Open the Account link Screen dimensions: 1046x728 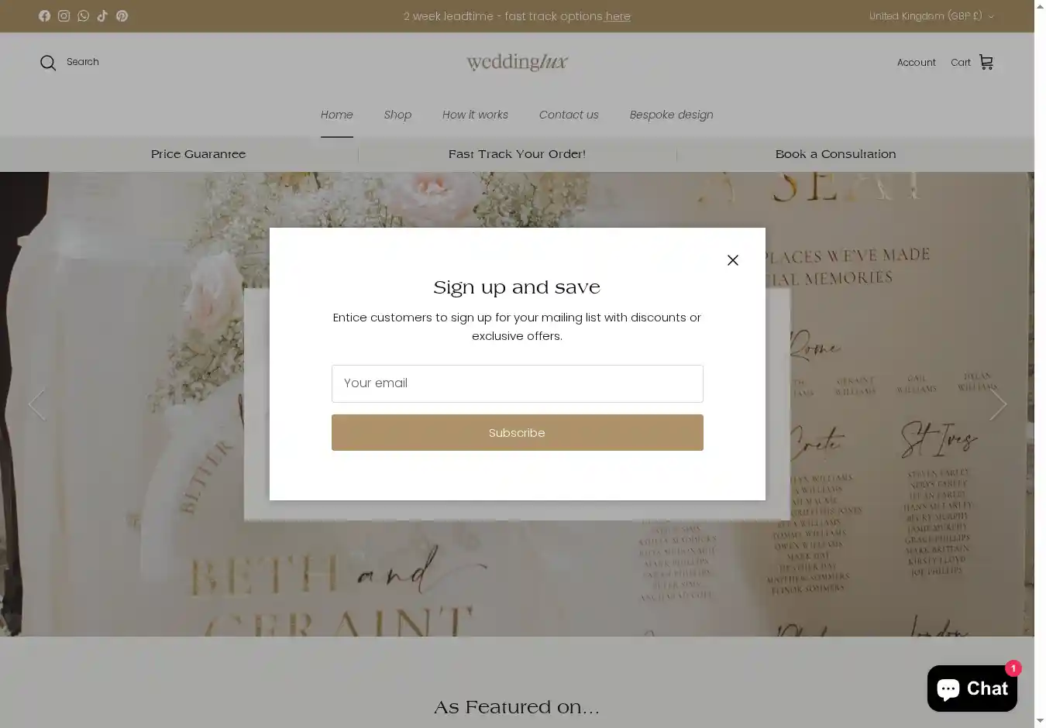917,63
